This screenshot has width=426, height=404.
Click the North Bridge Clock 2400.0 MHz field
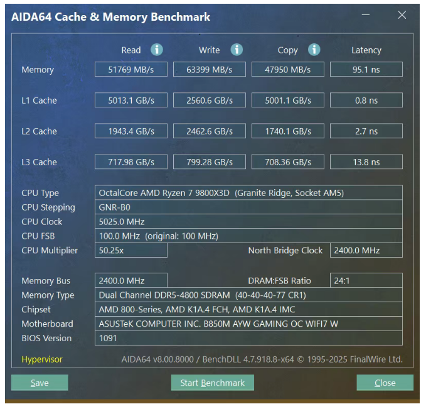[366, 250]
